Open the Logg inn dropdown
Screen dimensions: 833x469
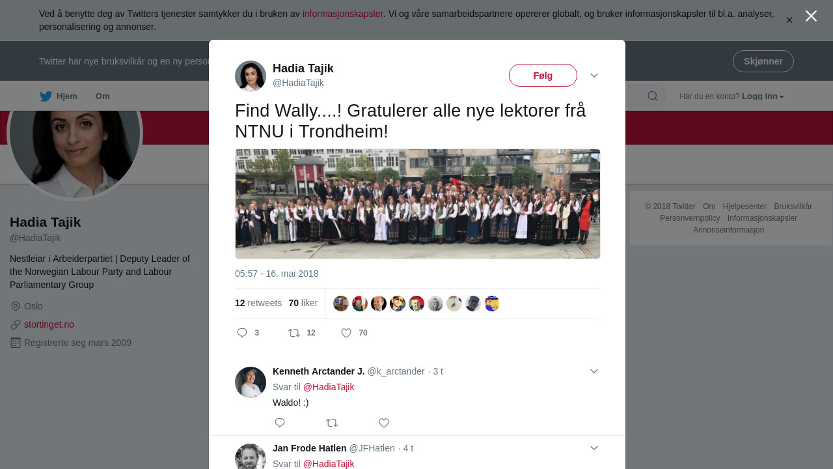[763, 96]
